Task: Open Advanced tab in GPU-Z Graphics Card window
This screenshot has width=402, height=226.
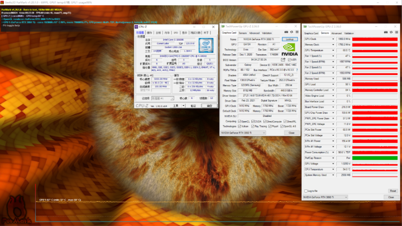Action: click(254, 33)
